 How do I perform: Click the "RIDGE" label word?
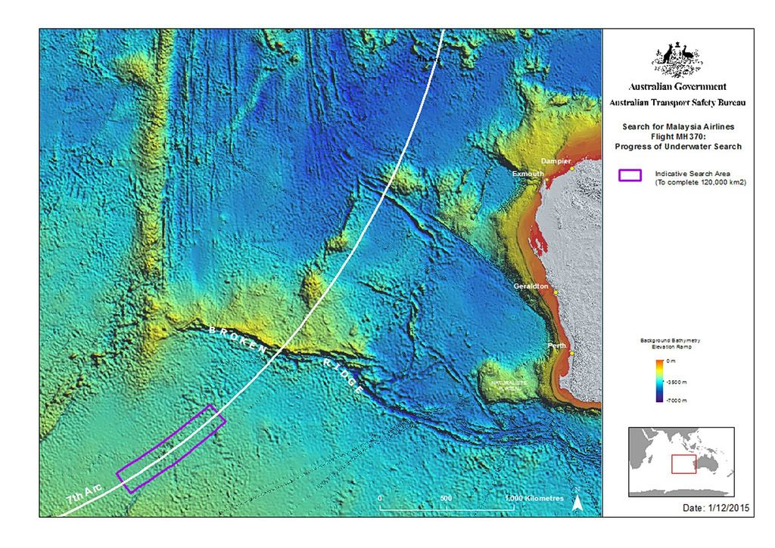344,376
